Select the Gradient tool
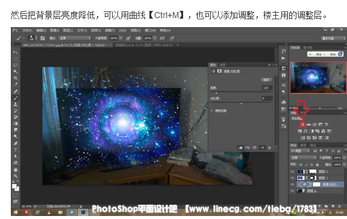The width and height of the screenshot is (347, 219). point(16,123)
